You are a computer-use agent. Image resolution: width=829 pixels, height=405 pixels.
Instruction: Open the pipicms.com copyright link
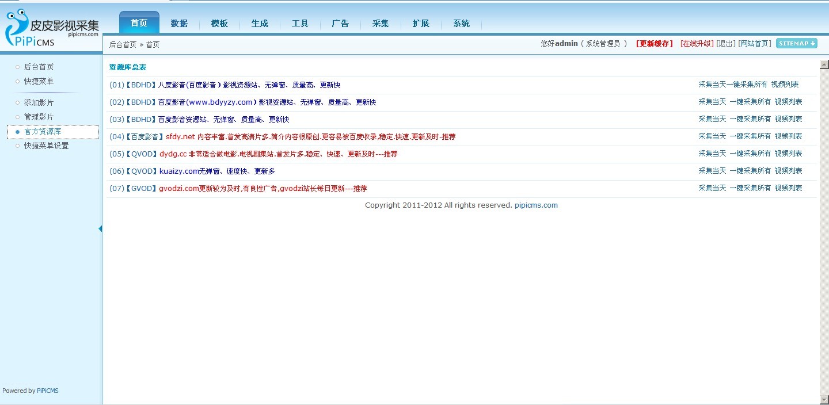tap(536, 205)
